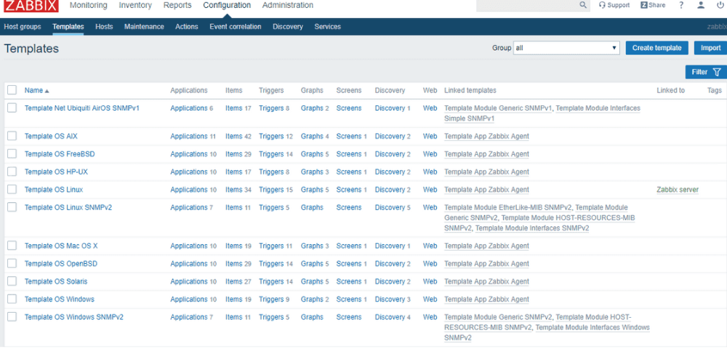
Task: Click the Create template button
Action: tap(657, 48)
